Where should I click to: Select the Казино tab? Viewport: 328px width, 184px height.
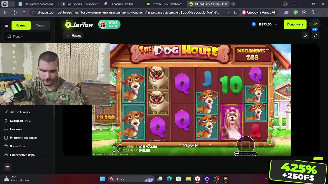21,25
